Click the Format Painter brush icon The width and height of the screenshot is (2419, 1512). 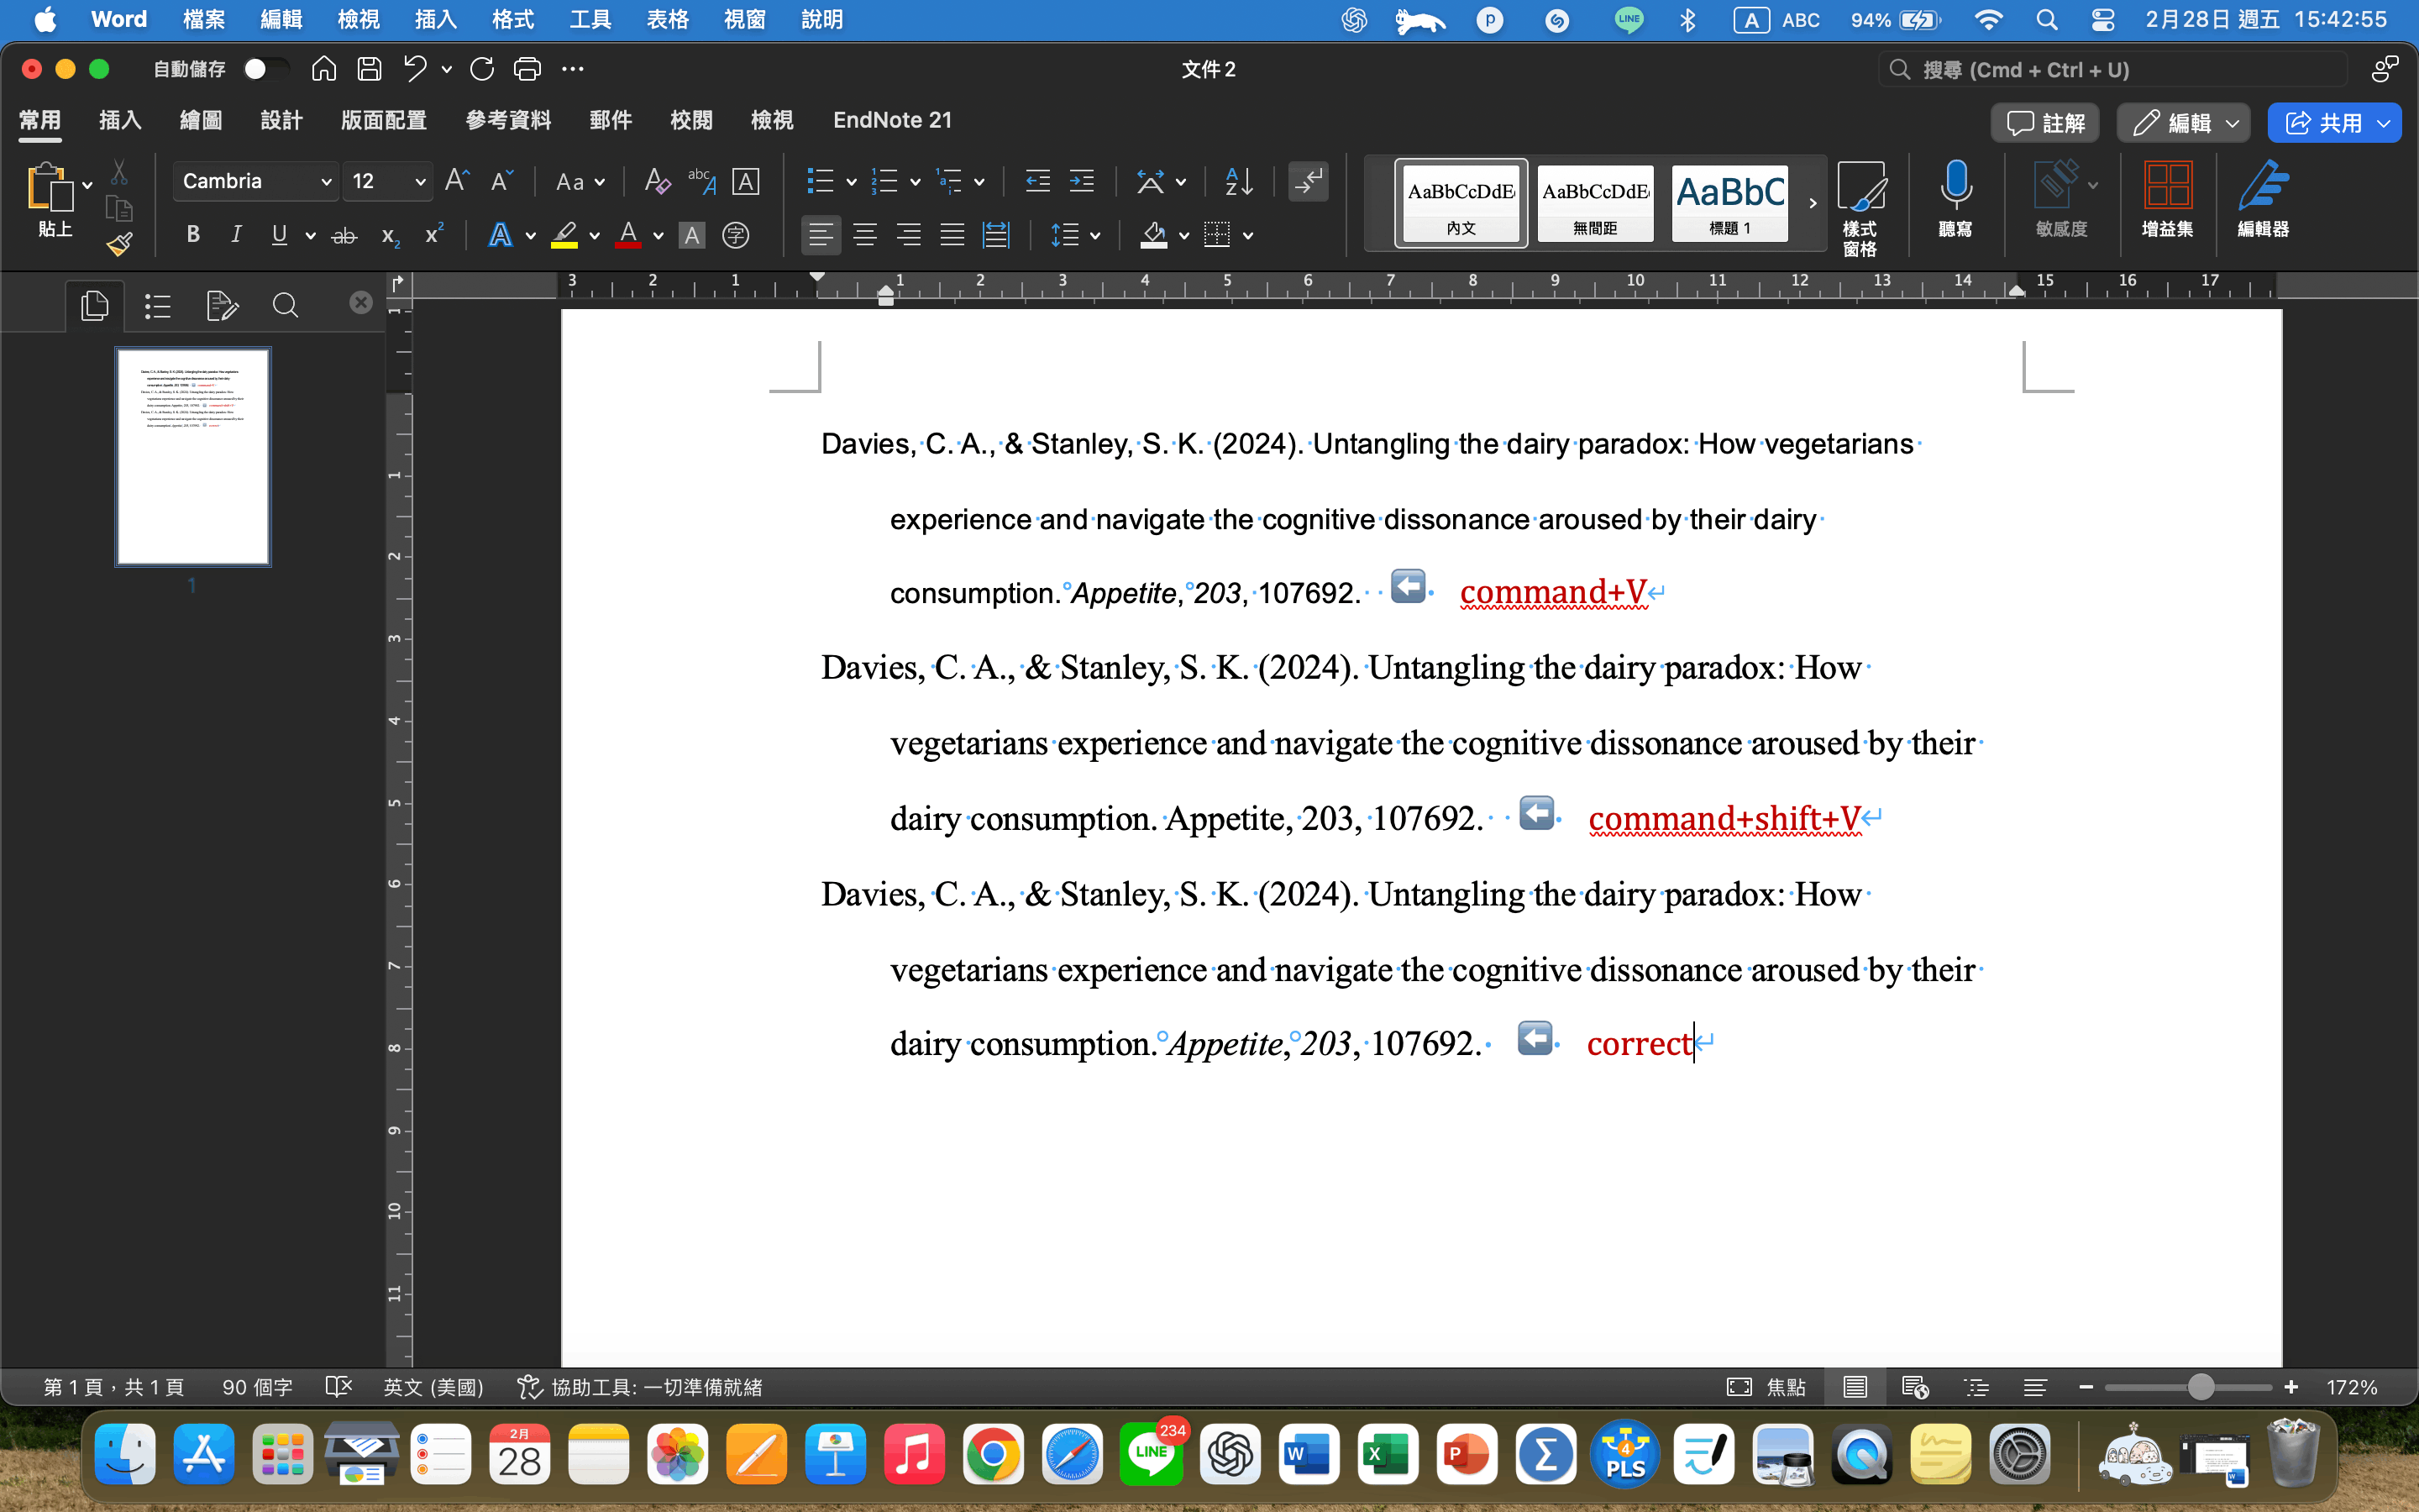120,244
